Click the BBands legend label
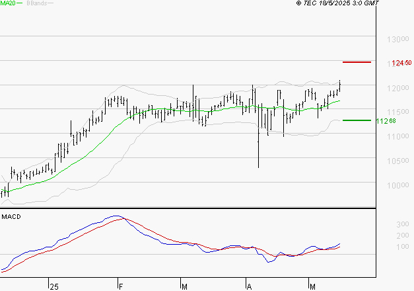The width and height of the screenshot is (414, 291). coord(36,3)
